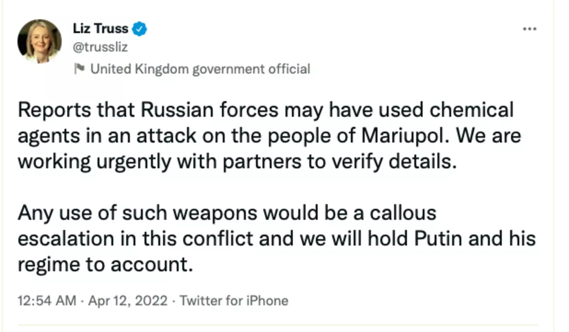Click the word "Putin" in the tweet
The width and height of the screenshot is (569, 332).
tap(438, 238)
